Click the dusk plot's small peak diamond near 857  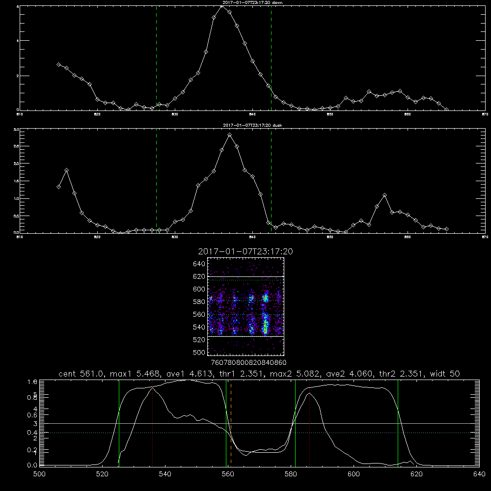(x=385, y=195)
